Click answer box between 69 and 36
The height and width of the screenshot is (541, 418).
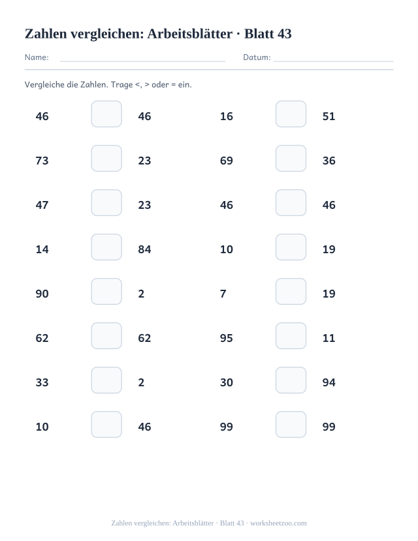[291, 159]
